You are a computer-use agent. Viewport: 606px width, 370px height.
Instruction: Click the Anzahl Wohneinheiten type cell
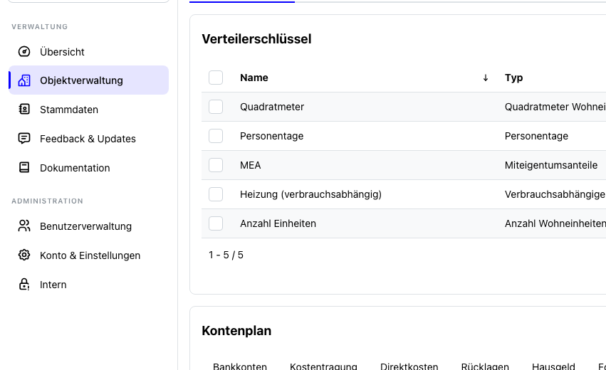[555, 223]
